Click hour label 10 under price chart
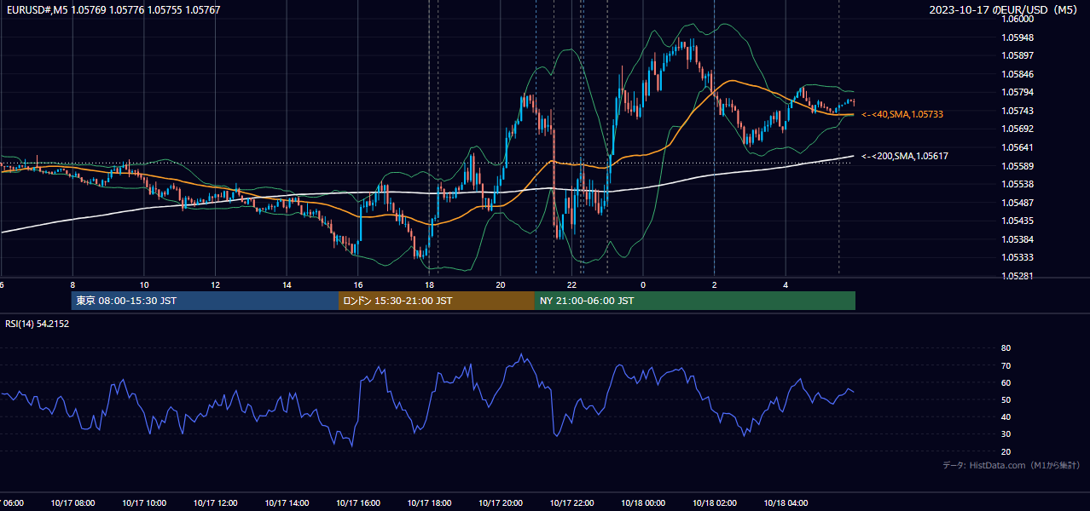The height and width of the screenshot is (511, 1090). click(144, 285)
